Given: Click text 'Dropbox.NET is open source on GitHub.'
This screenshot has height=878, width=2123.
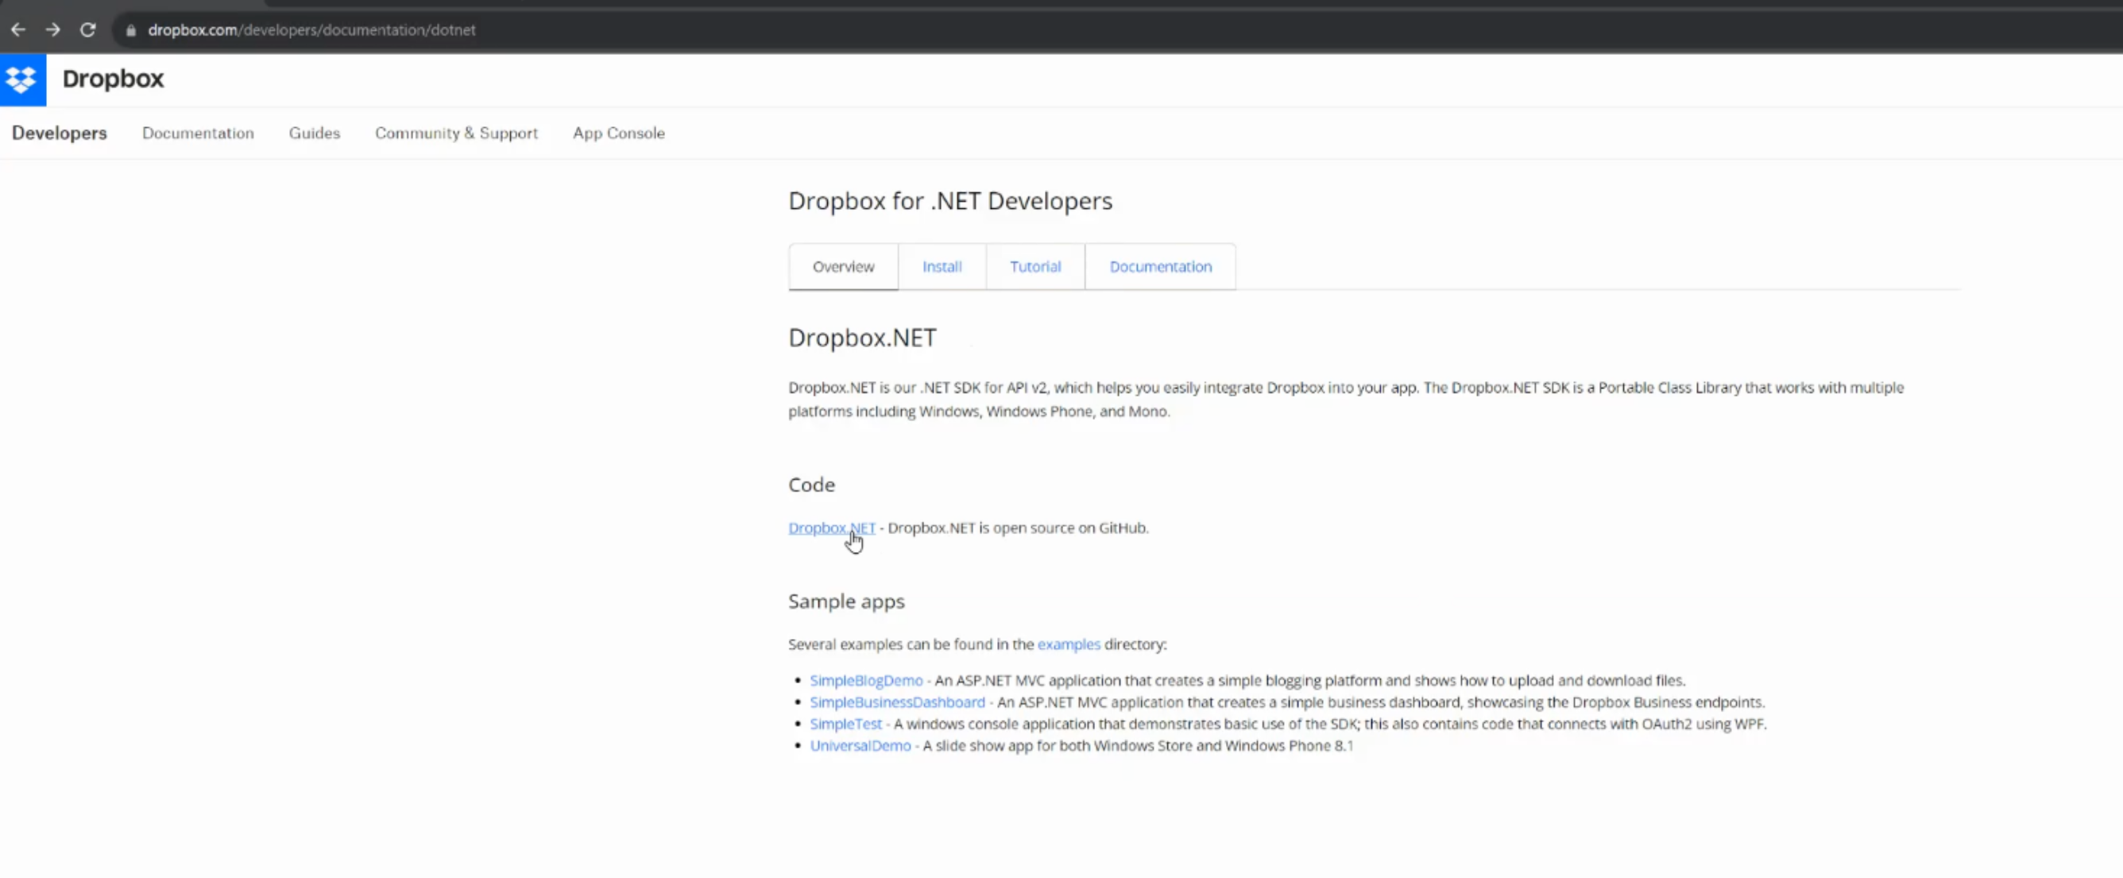Looking at the screenshot, I should (1018, 528).
